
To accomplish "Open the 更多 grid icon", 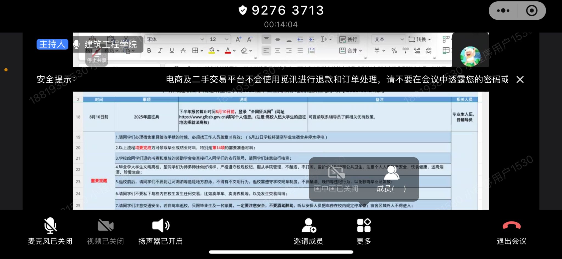I will 364,226.
